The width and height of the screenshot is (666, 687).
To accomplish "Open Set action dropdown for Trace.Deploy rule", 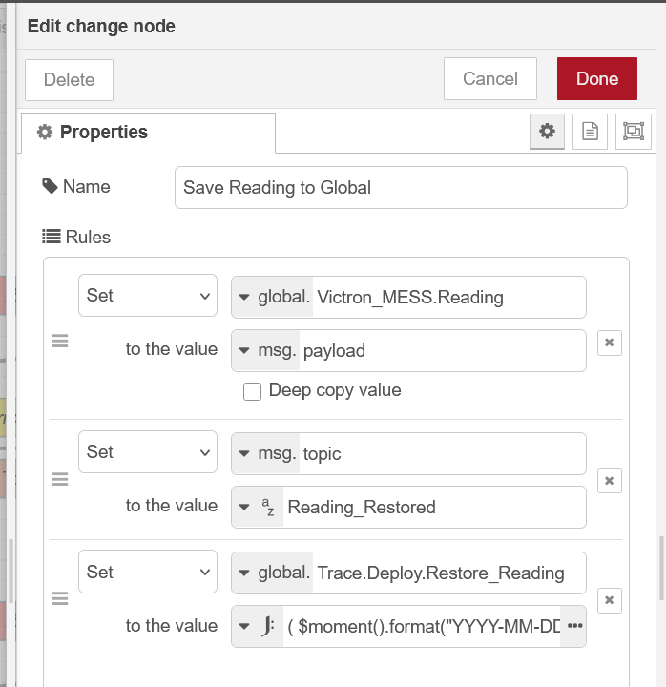I will (x=148, y=572).
